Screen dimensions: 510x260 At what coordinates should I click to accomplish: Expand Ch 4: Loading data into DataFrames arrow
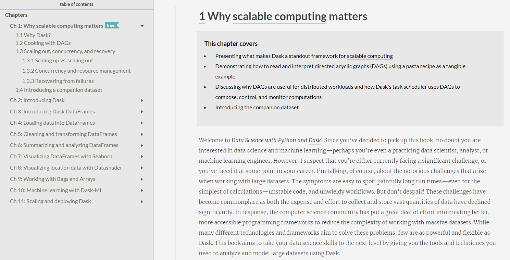(x=142, y=123)
